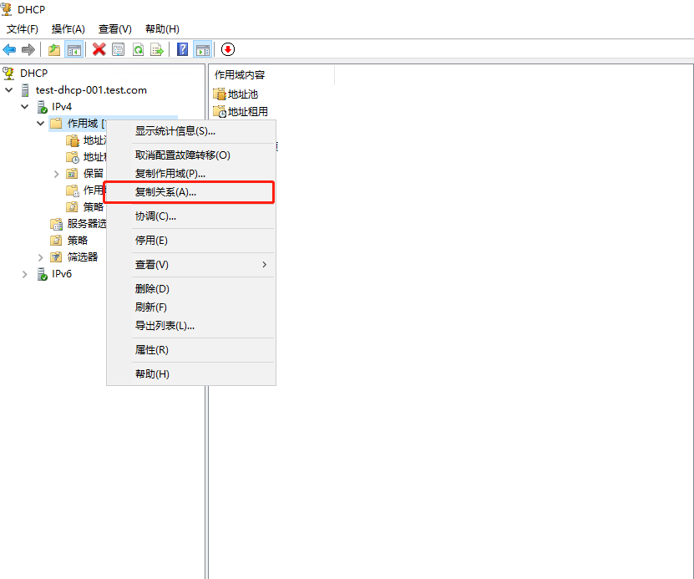Expand the IPv6 node

(24, 274)
